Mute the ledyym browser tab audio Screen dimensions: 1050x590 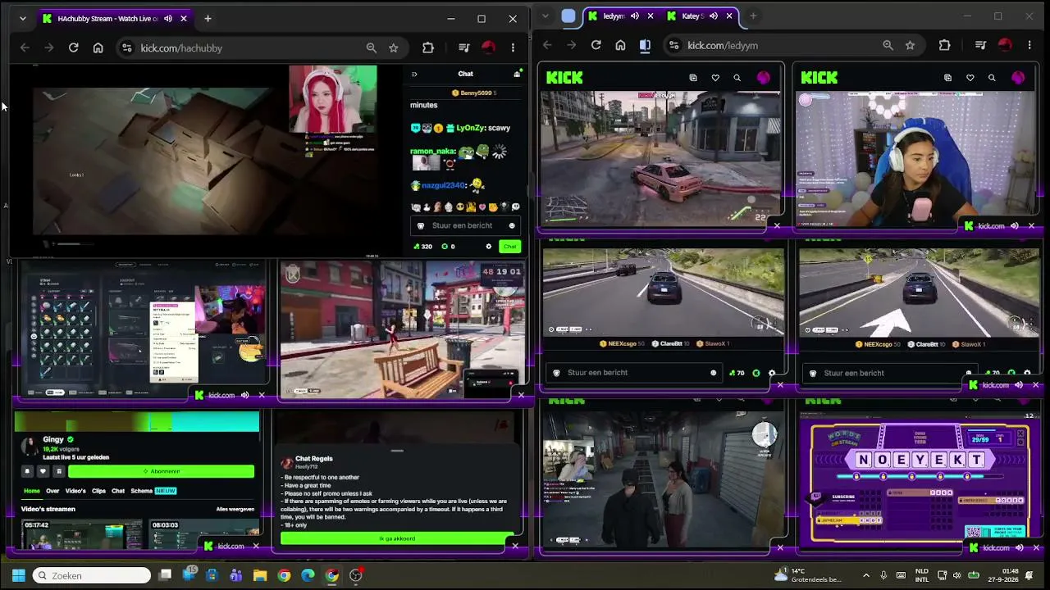pos(636,16)
